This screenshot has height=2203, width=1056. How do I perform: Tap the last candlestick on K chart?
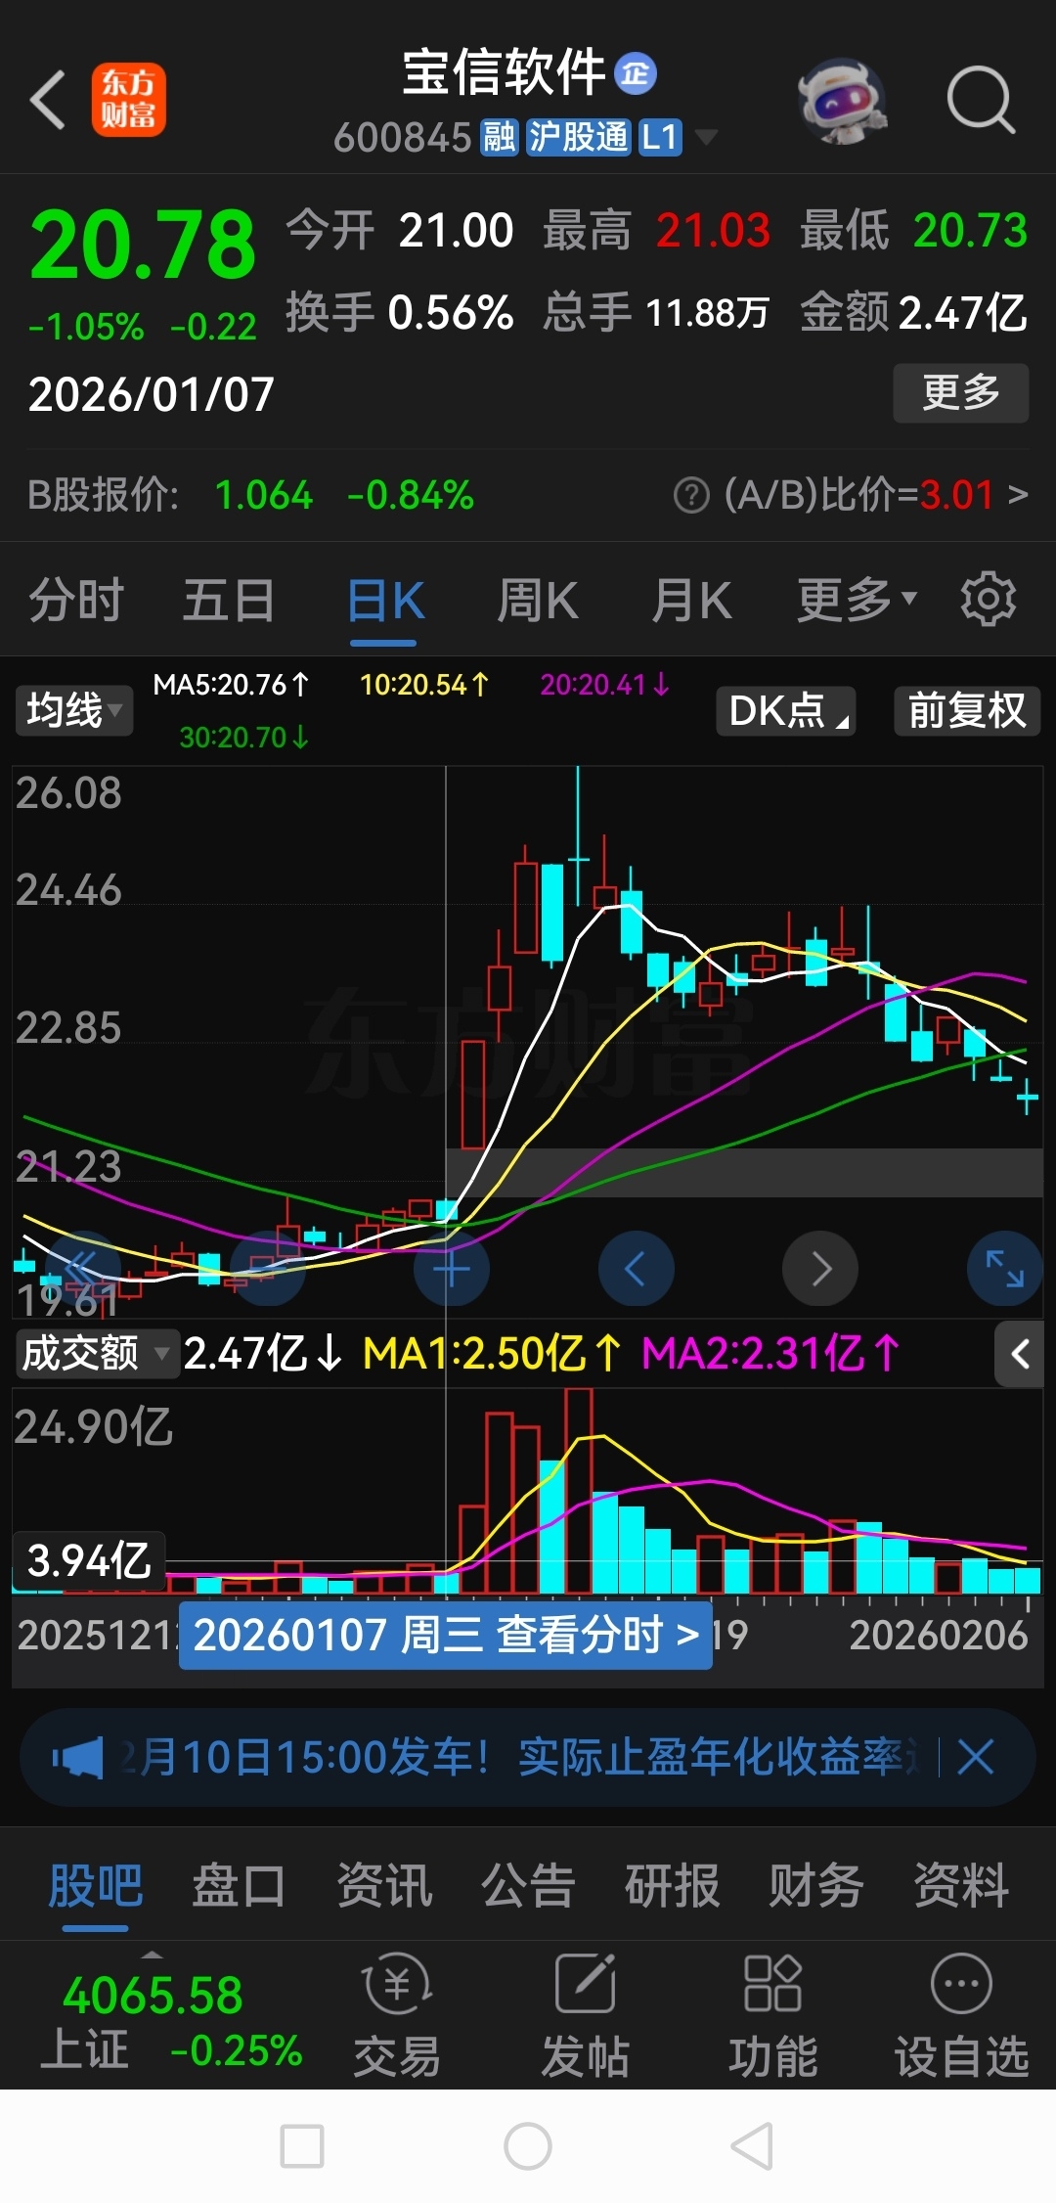(x=1027, y=1097)
